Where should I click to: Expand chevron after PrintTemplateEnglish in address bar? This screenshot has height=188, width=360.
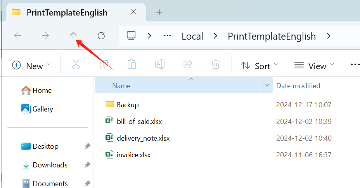(x=329, y=36)
